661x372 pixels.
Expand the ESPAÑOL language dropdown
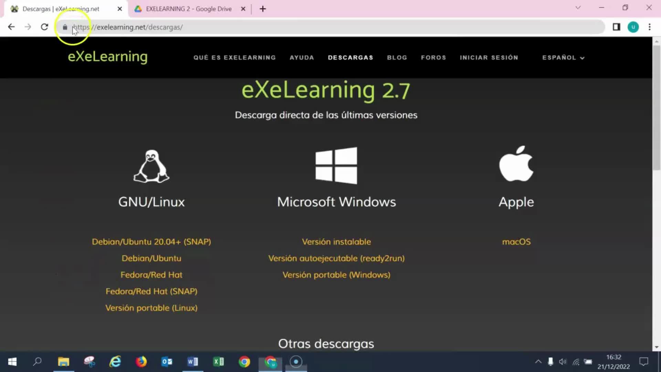[563, 58]
